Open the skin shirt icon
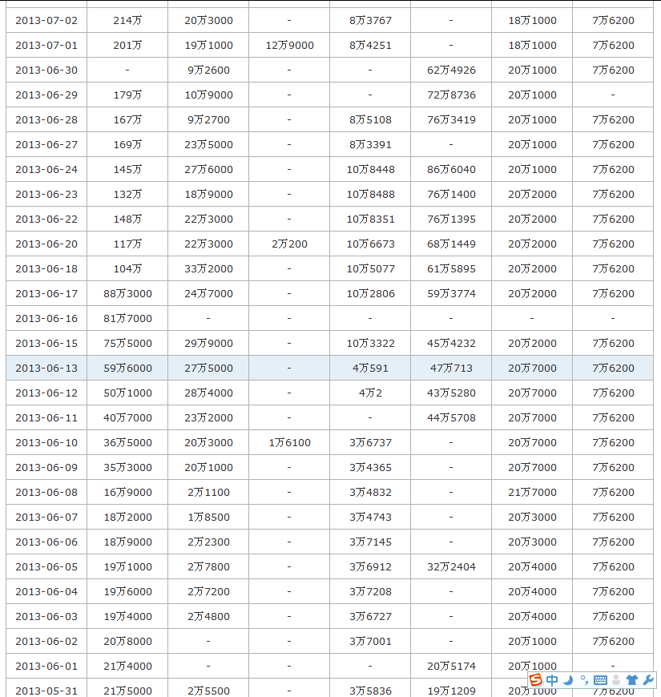This screenshot has width=661, height=697. click(631, 679)
